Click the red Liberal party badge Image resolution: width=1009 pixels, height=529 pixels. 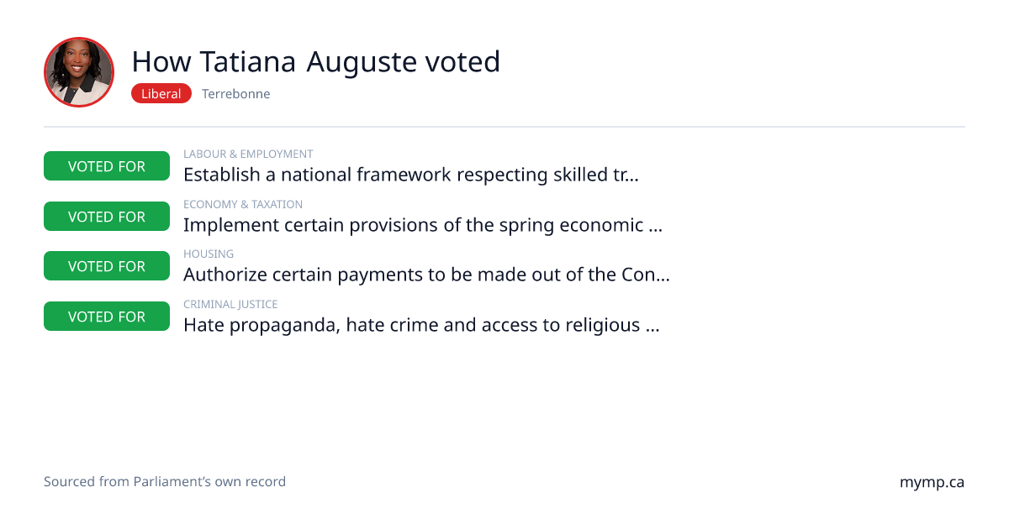pyautogui.click(x=161, y=94)
